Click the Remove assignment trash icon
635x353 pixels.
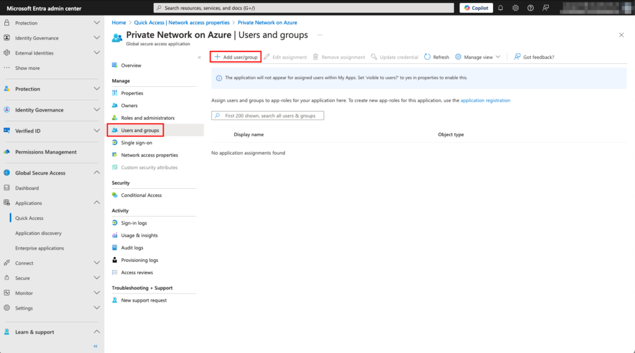pyautogui.click(x=316, y=57)
